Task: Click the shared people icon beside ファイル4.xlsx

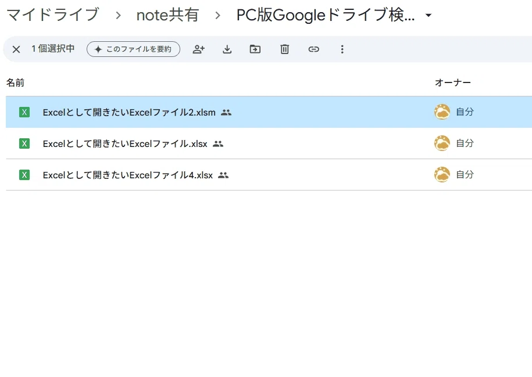Action: pos(223,175)
